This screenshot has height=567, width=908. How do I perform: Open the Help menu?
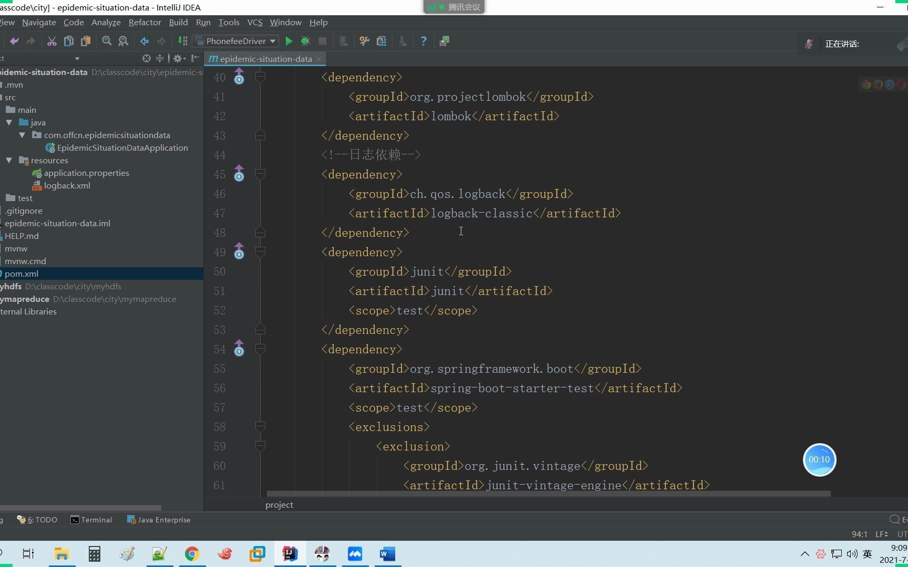click(x=318, y=22)
